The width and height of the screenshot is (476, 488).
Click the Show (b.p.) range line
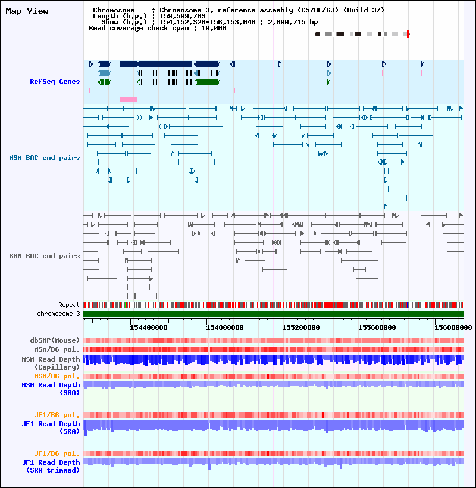point(209,22)
